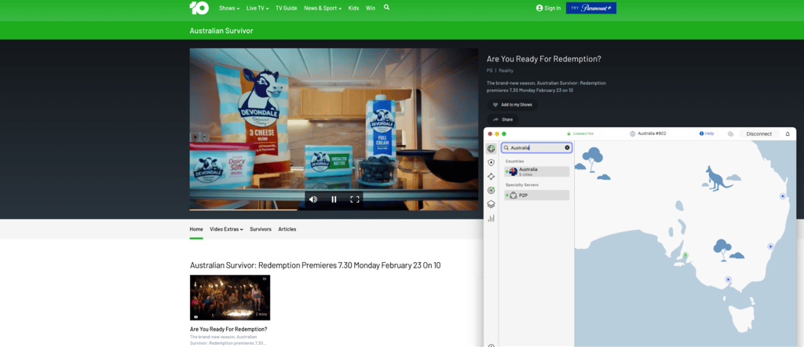Pause the video player

point(334,199)
